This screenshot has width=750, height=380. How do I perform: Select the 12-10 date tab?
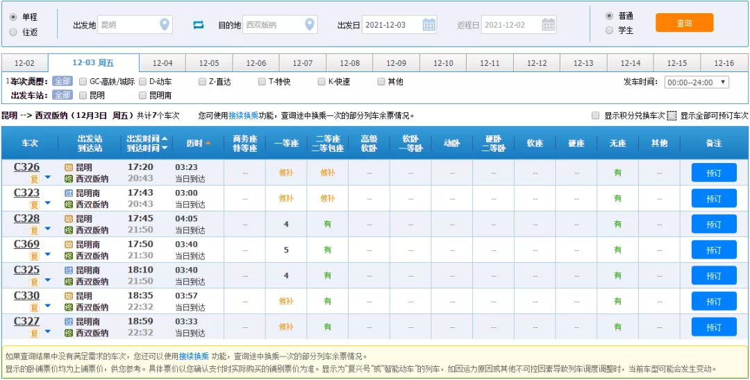(x=443, y=63)
